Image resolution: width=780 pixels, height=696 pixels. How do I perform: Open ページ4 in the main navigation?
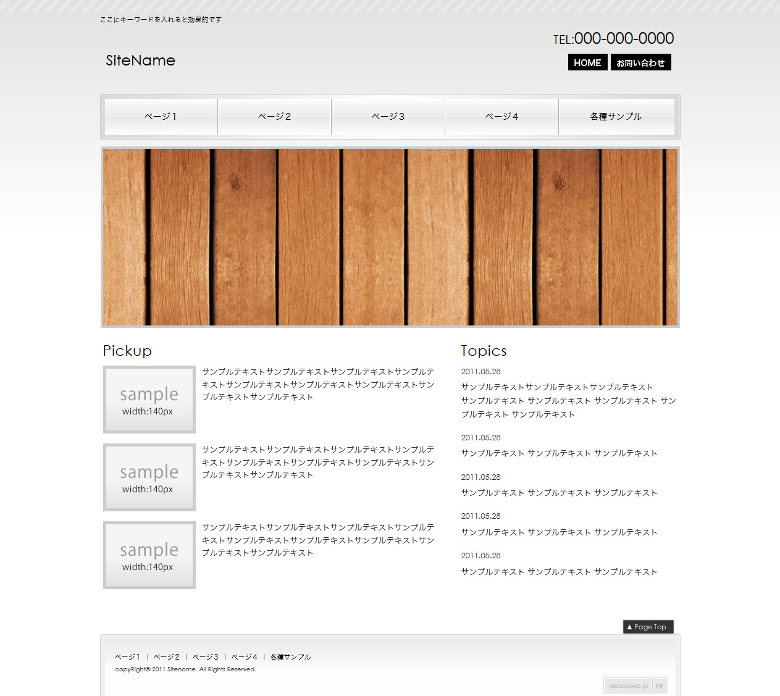(502, 117)
